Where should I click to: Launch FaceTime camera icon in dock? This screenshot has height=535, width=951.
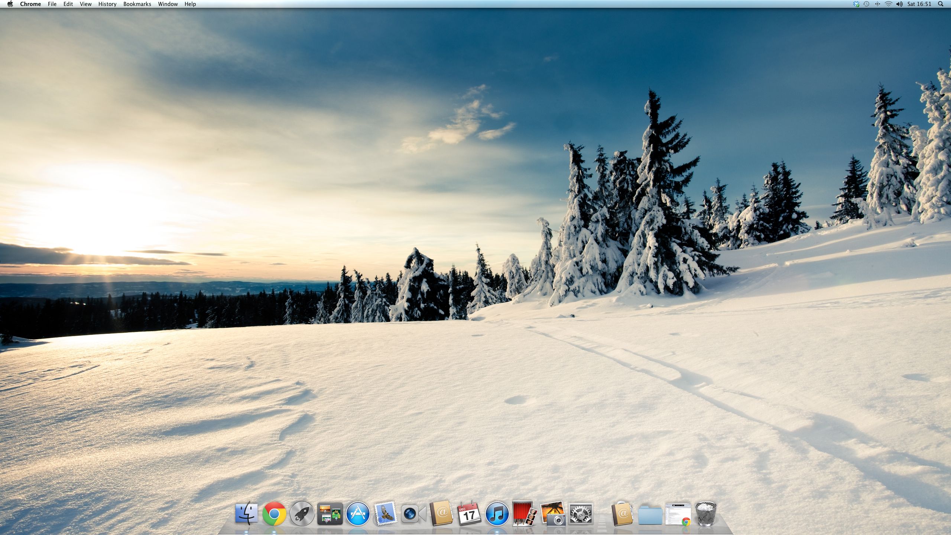(x=413, y=514)
